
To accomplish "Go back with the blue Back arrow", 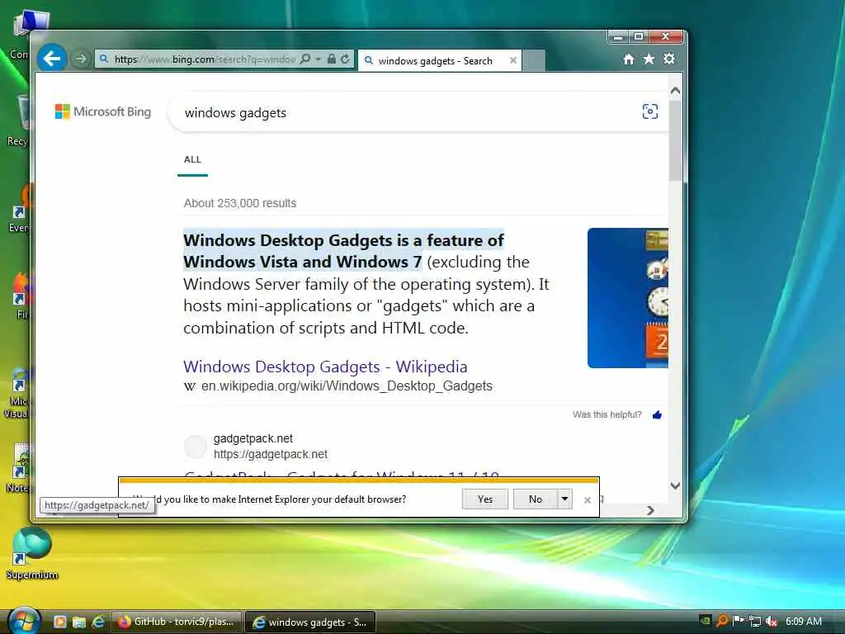I will 52,59.
